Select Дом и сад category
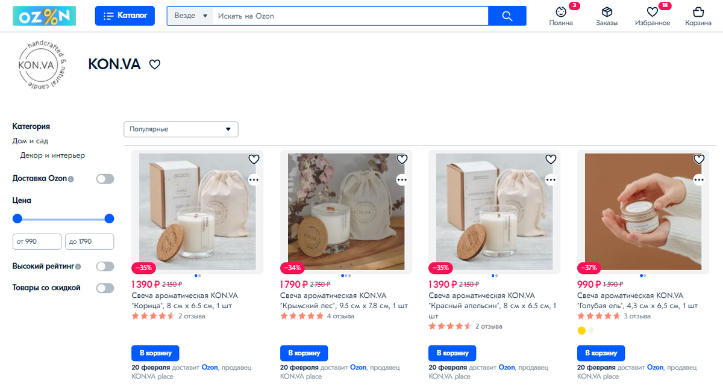 point(30,141)
